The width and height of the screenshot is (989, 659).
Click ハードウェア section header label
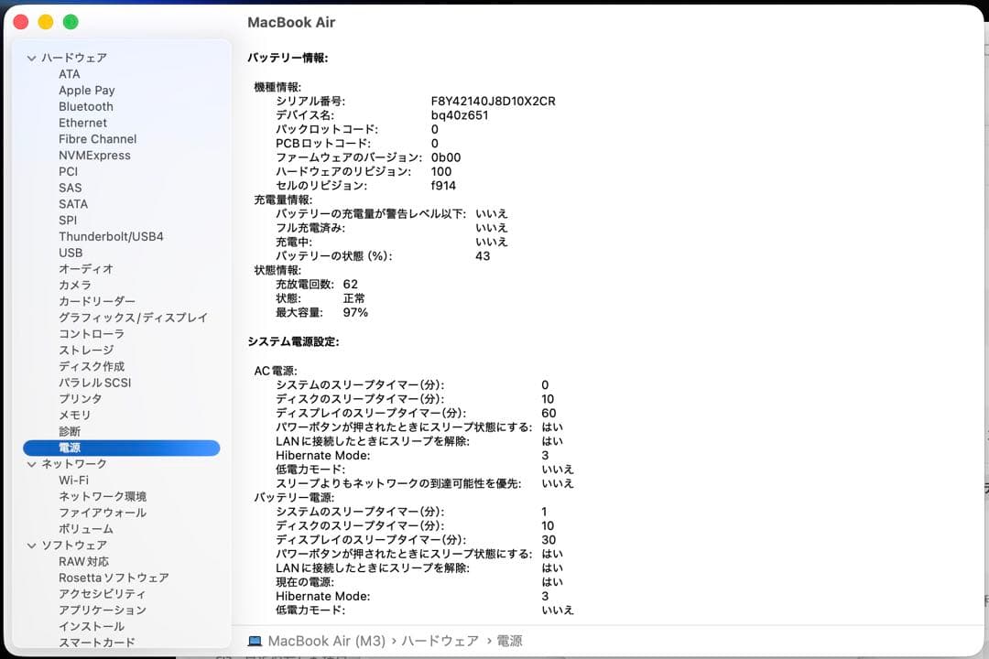tap(74, 58)
